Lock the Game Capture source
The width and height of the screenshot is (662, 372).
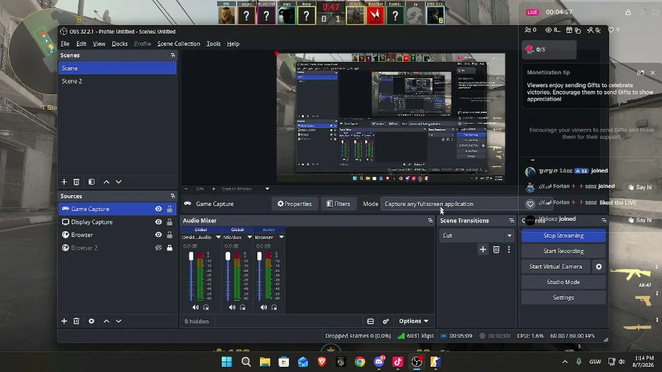[169, 209]
